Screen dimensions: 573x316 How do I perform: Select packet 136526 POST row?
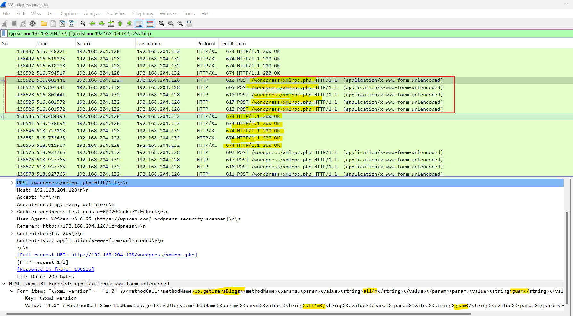(286, 109)
